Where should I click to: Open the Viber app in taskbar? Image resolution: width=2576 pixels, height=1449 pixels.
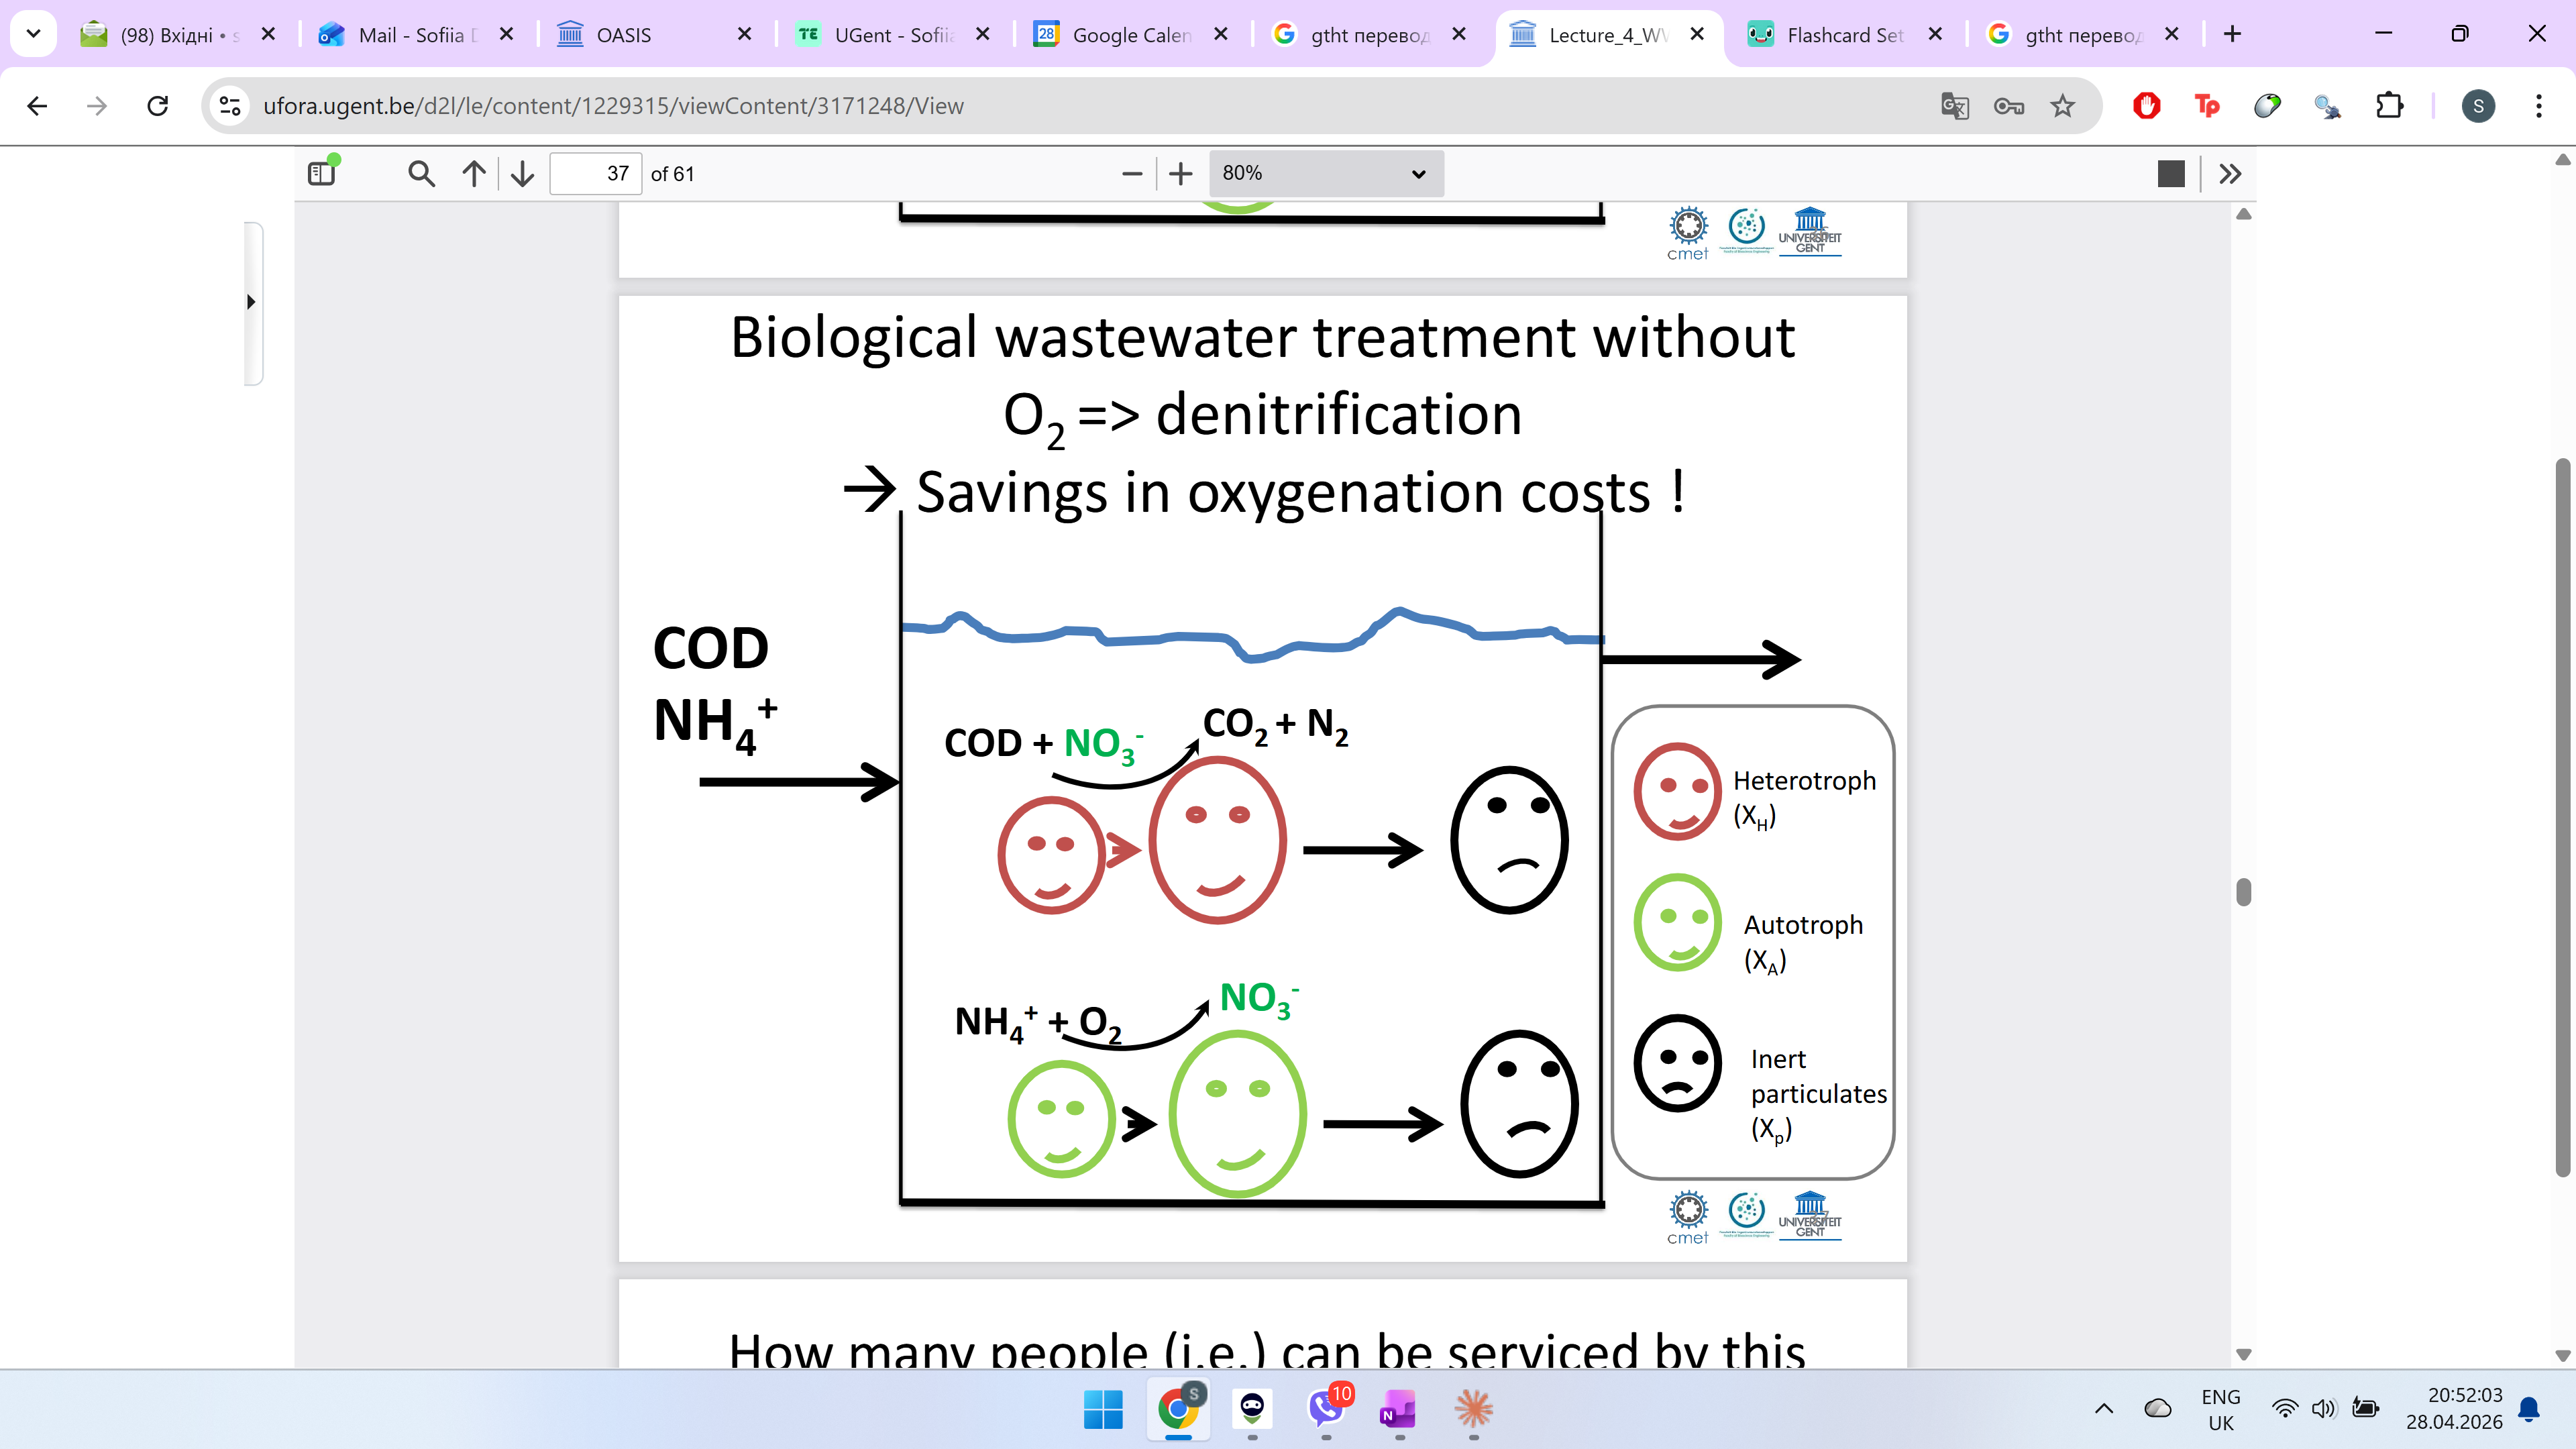tap(1326, 1409)
